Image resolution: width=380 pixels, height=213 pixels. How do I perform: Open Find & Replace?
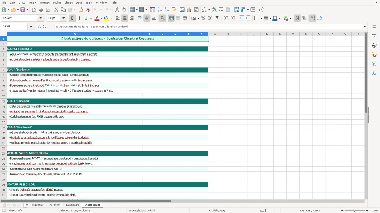[117, 10]
